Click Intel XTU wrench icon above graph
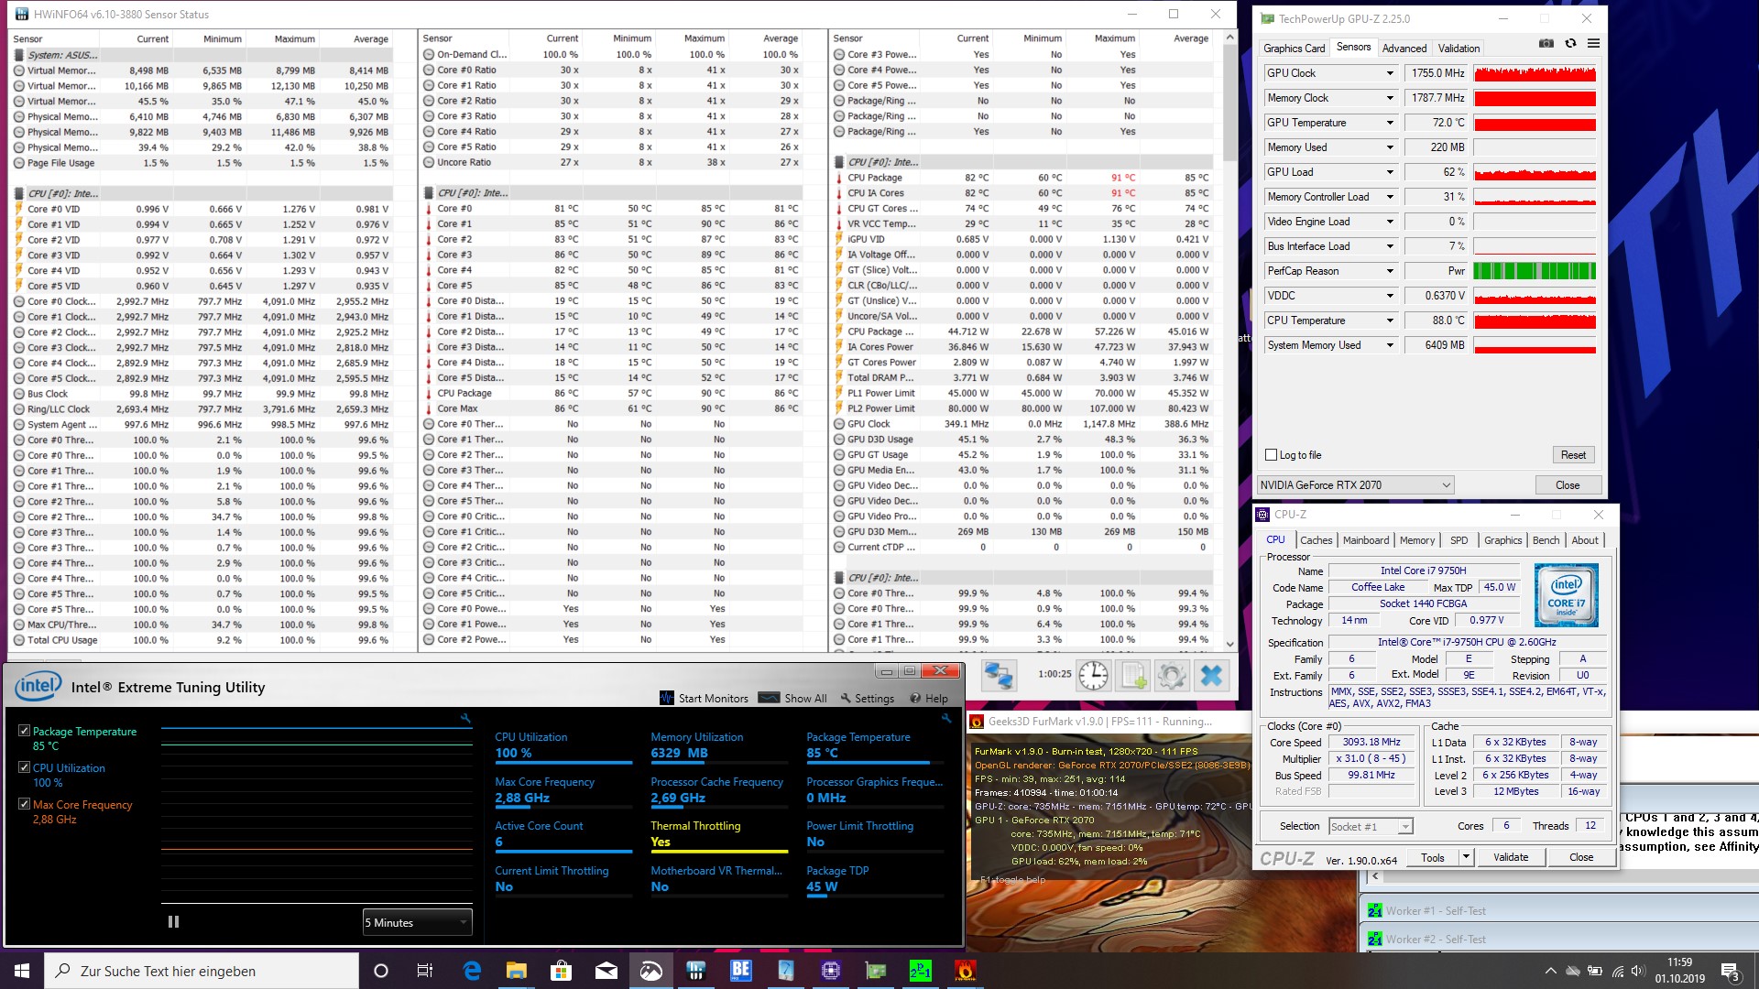The height and width of the screenshot is (989, 1759). pyautogui.click(x=465, y=719)
